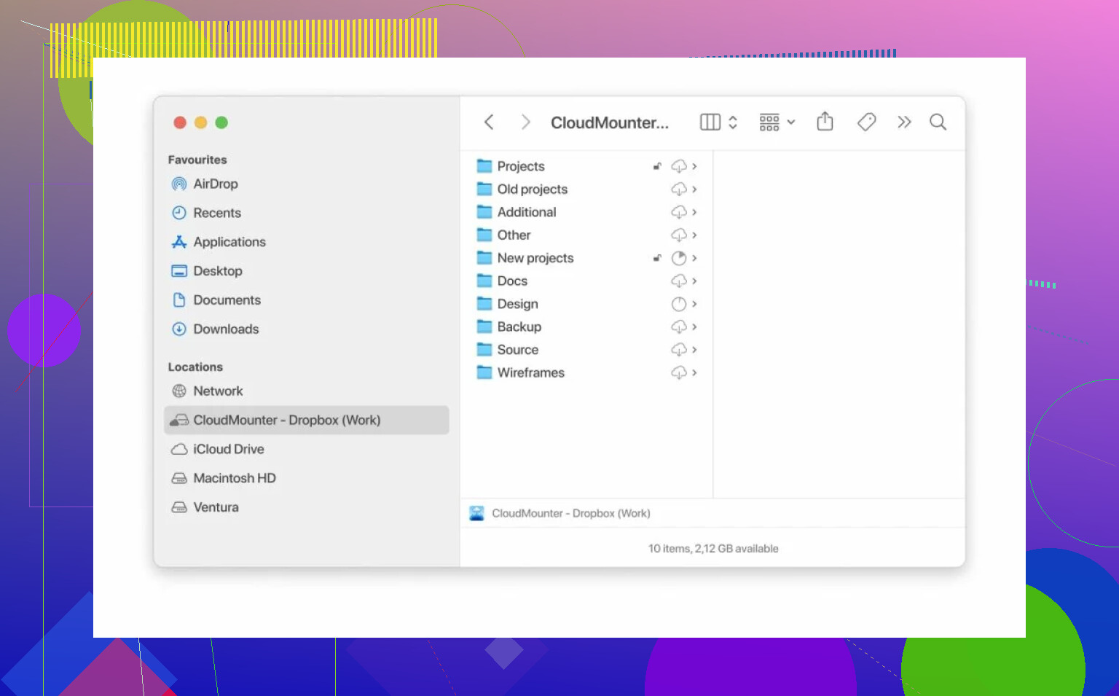The height and width of the screenshot is (696, 1119).
Task: Click the cloud download icon beside Old projects
Action: 678,189
